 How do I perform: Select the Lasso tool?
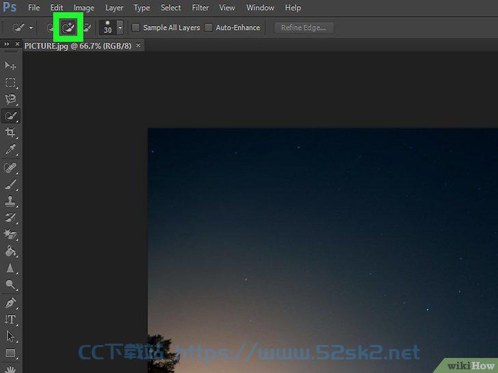tap(10, 99)
